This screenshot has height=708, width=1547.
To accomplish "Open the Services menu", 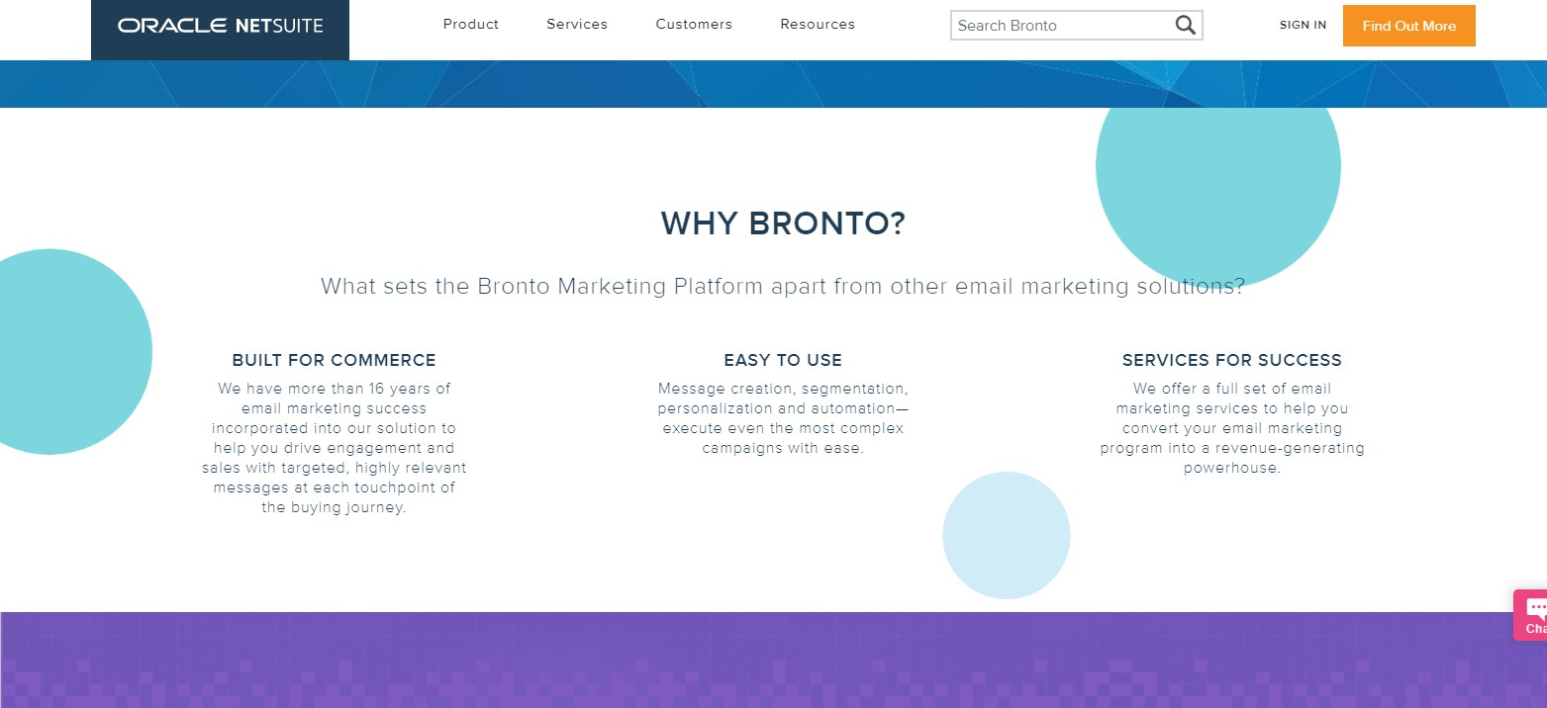I will pyautogui.click(x=577, y=25).
